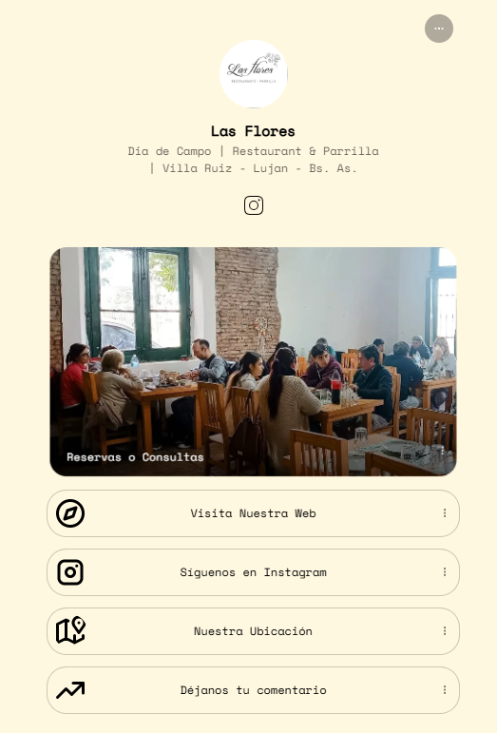
Task: Click the Instagram icon in Síguenos button
Action: 70,572
